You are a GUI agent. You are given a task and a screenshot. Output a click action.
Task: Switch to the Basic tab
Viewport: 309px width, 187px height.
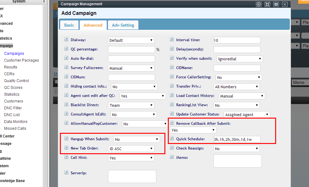(x=69, y=25)
